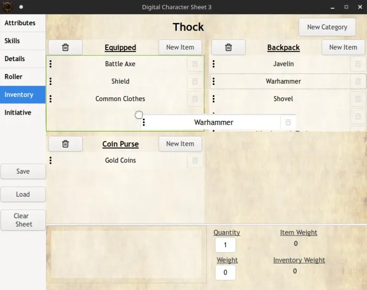367x290 pixels.
Task: Maximize the Digital Character Sheet window
Action: [346, 7]
